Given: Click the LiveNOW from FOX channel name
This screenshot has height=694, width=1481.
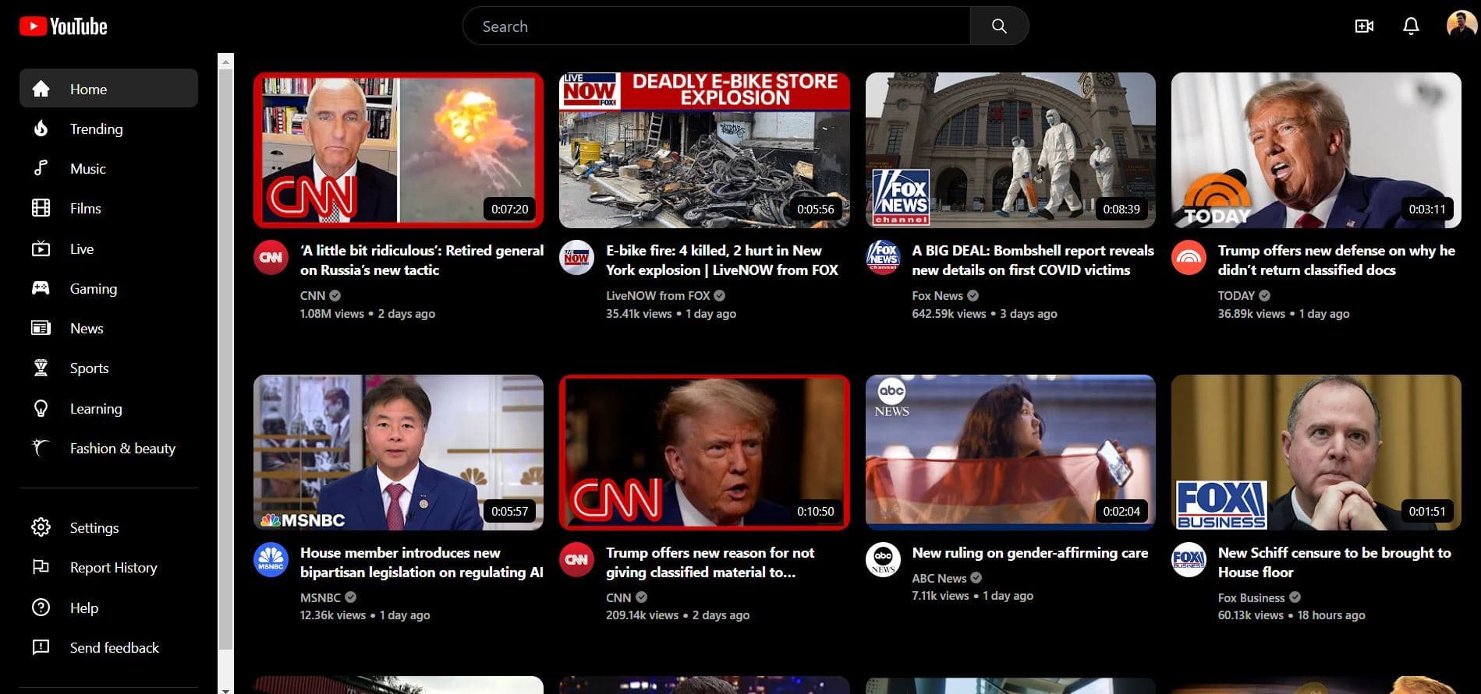Looking at the screenshot, I should (x=657, y=295).
